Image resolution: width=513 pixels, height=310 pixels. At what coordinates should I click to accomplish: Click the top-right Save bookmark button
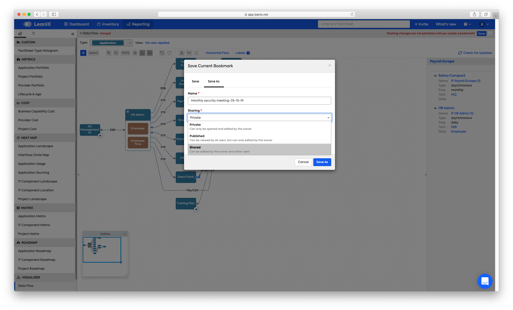pos(481,34)
